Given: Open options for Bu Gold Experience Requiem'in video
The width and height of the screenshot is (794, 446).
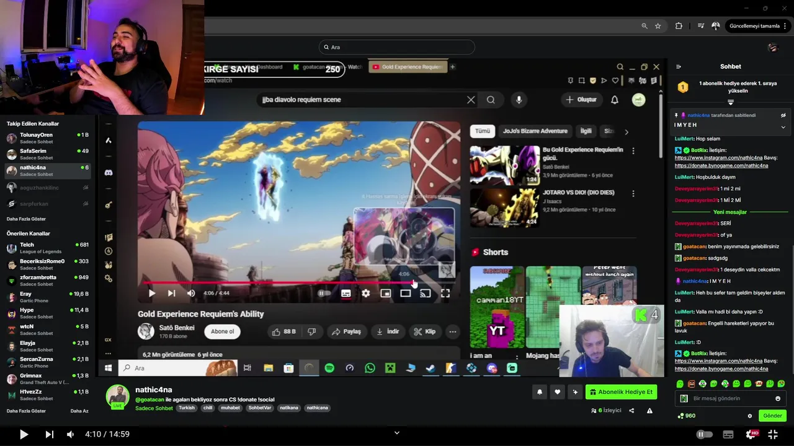Looking at the screenshot, I should 633,151.
